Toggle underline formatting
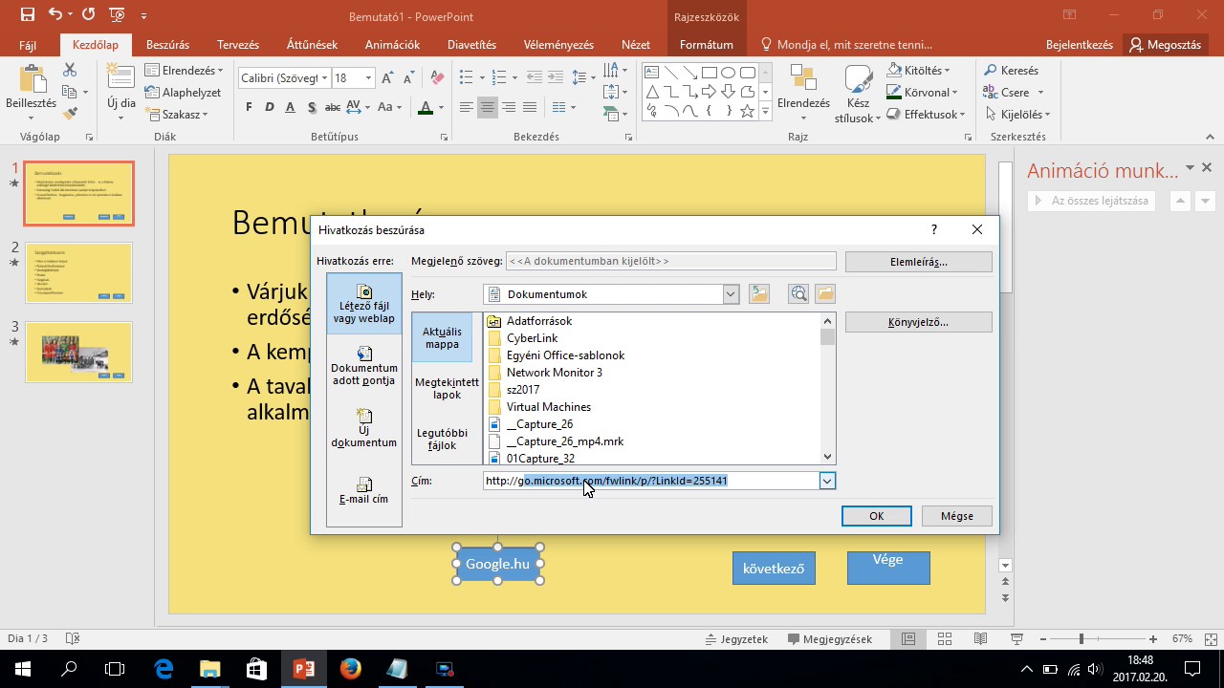1224x688 pixels. [291, 107]
